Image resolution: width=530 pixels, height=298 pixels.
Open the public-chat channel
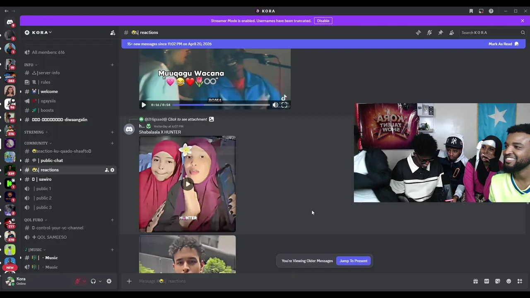tap(70, 161)
